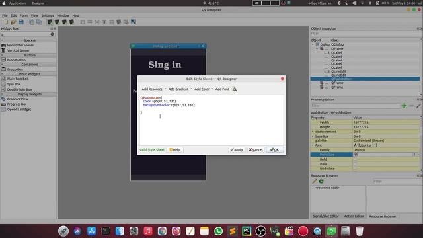Click the palette property row
423x238 pixels.
(x=365, y=141)
